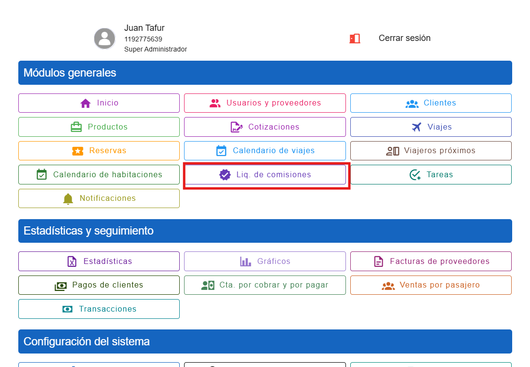
Task: Open Facturas de proveedores
Action: click(x=431, y=262)
